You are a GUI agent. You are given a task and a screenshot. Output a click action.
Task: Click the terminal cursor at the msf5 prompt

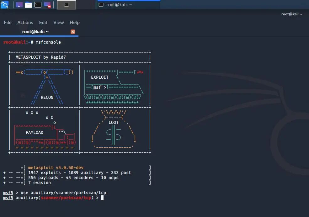(x=102, y=198)
